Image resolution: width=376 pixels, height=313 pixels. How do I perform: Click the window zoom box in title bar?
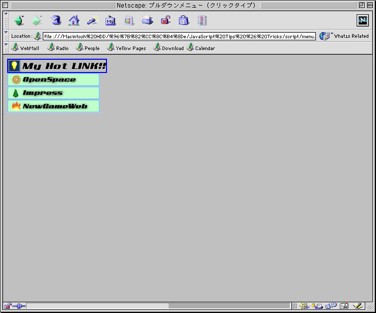(362, 5)
